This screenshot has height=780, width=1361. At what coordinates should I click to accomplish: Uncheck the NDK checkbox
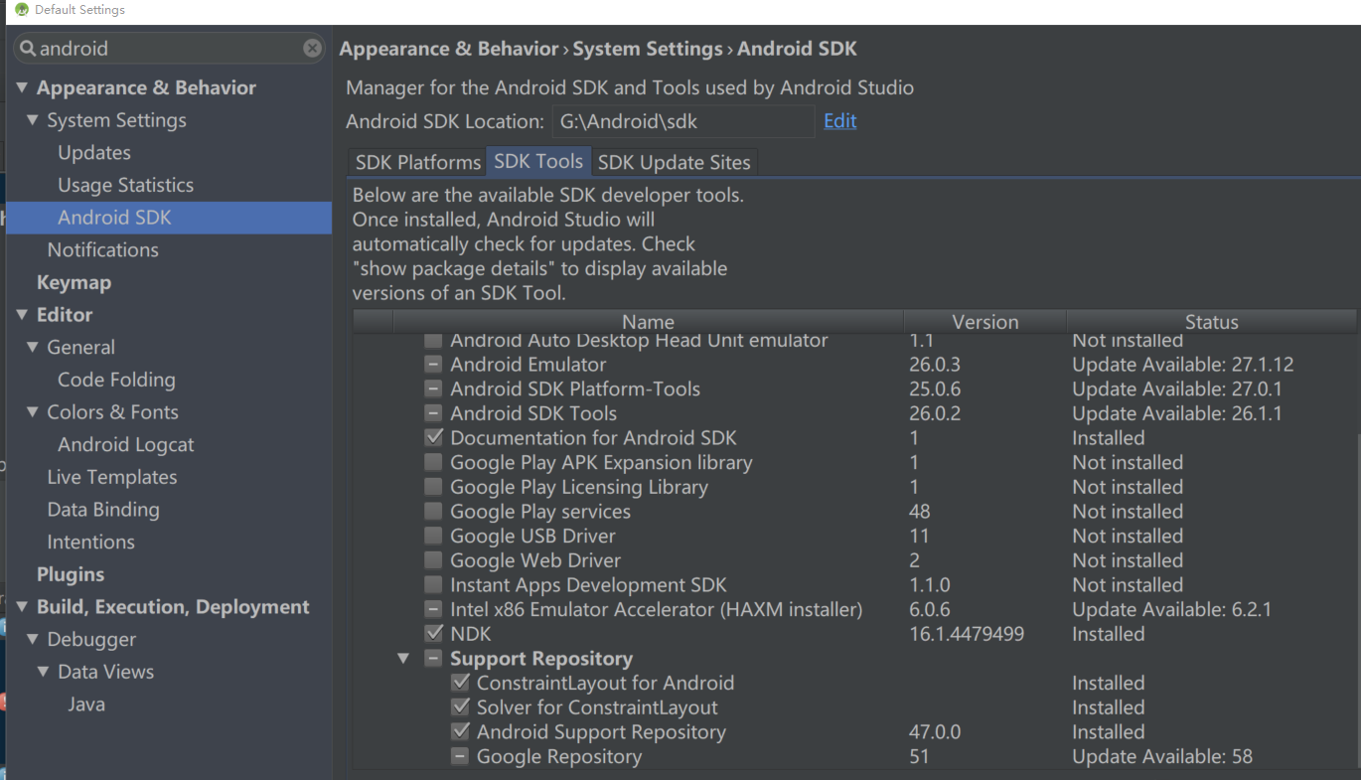pos(433,634)
